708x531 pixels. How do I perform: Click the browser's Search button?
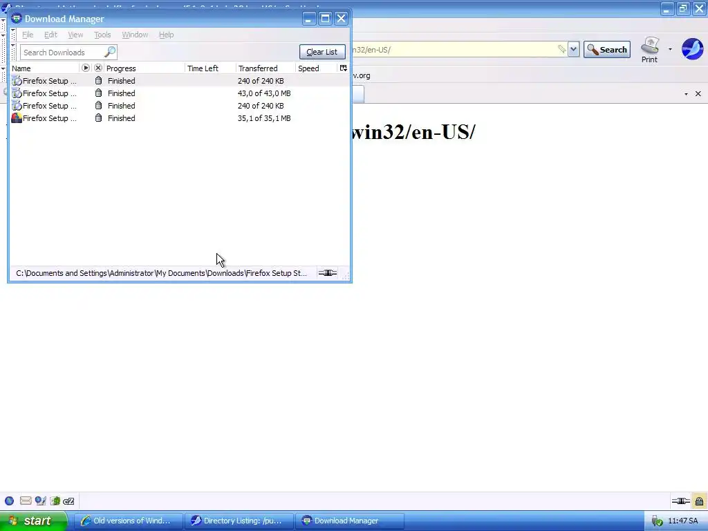pos(607,50)
